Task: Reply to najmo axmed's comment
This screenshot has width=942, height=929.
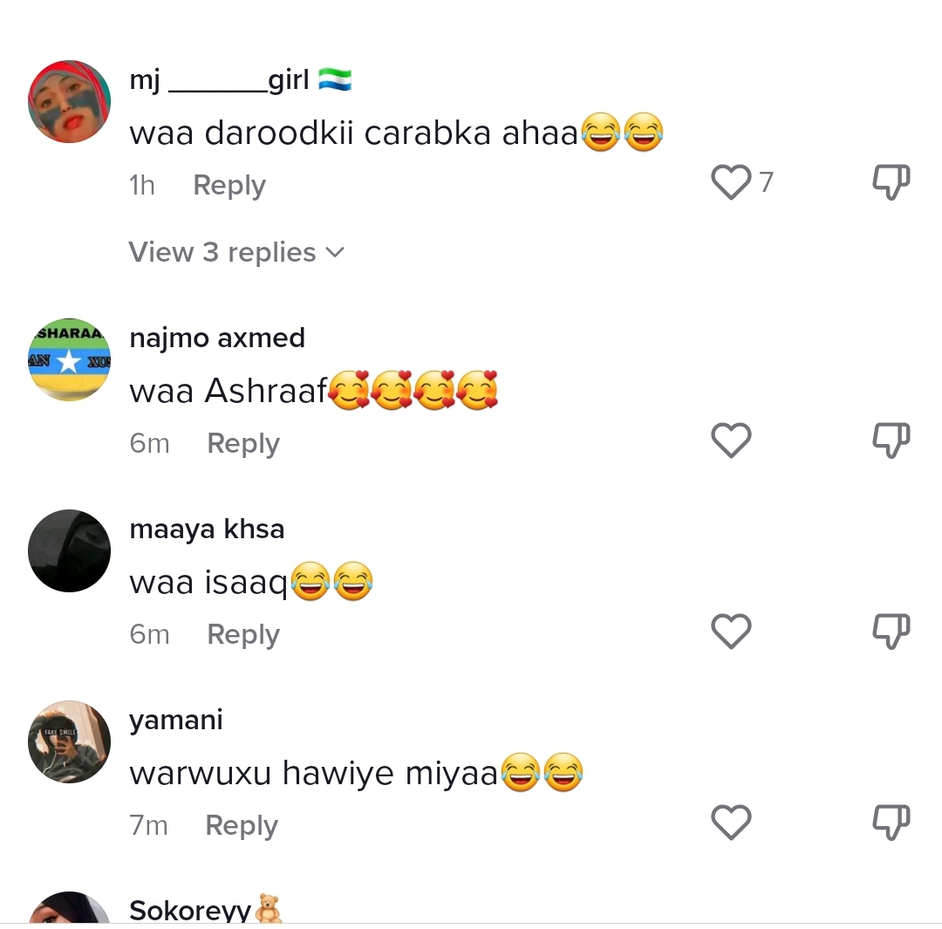Action: point(243,443)
